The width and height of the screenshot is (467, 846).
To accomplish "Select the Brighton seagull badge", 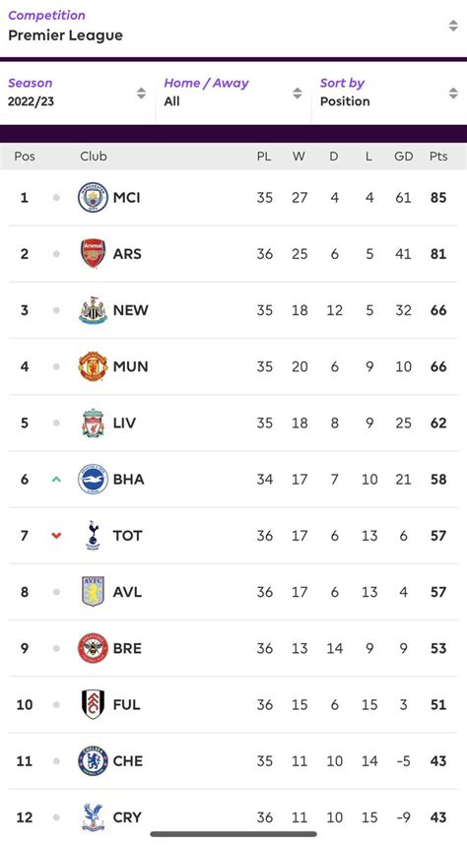I will tap(93, 479).
